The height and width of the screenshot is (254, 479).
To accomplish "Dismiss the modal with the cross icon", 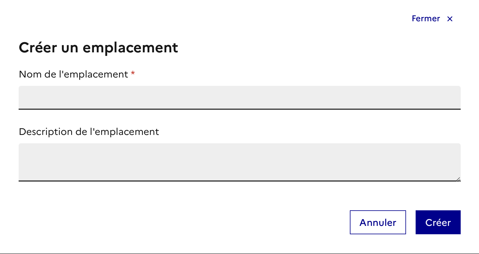I will click(450, 19).
